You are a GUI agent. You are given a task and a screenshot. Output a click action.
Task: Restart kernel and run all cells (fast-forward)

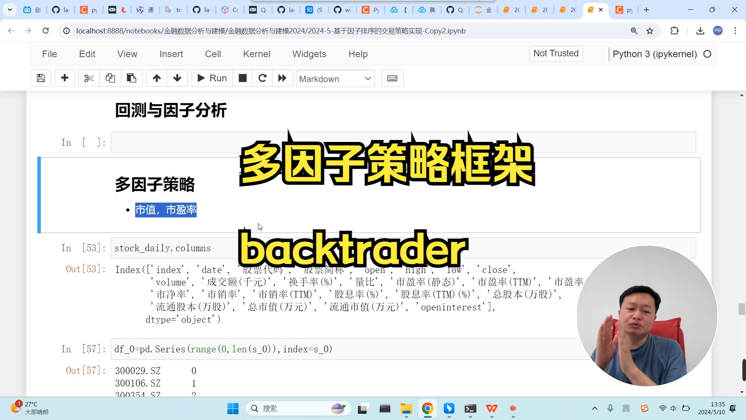coord(282,78)
